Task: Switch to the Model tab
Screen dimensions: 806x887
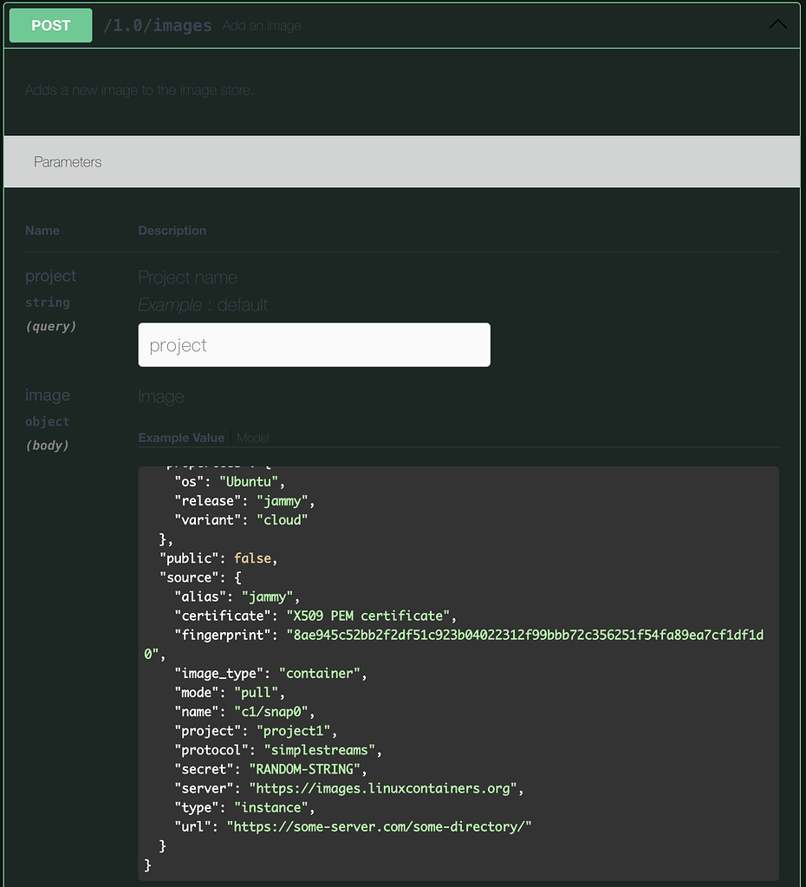Action: (252, 438)
